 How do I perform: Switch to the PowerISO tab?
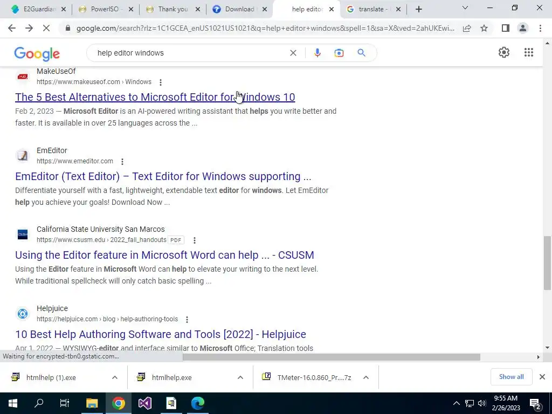coord(105,10)
